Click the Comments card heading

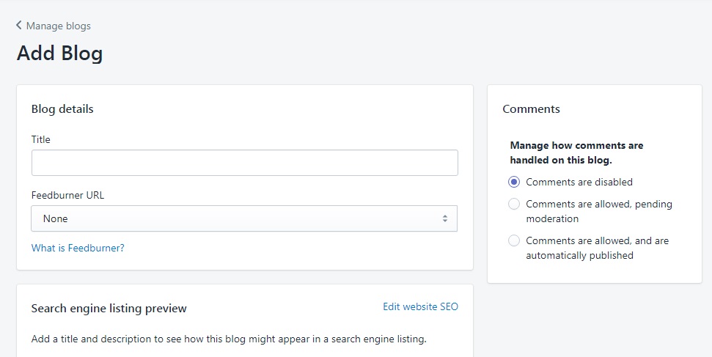click(532, 109)
